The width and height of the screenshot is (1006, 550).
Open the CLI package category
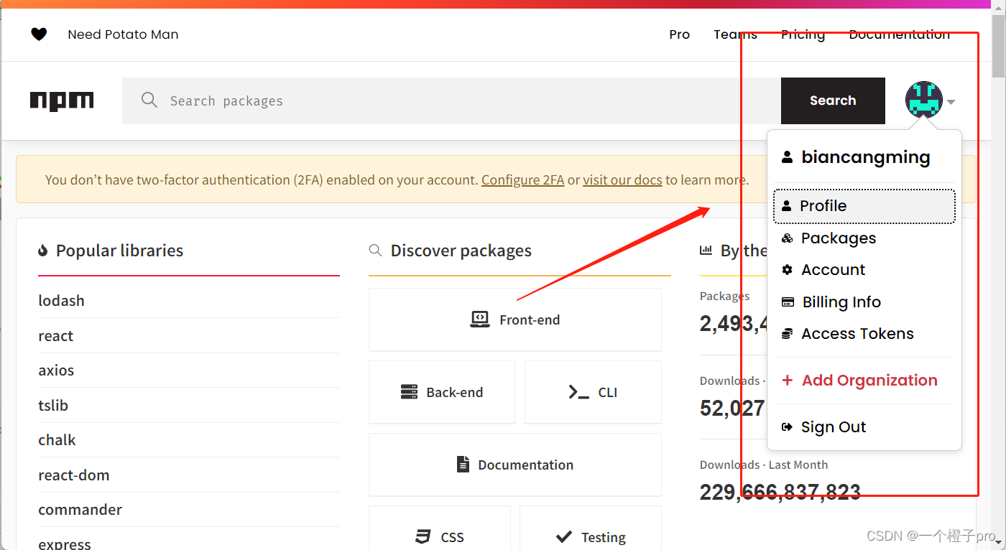(593, 392)
